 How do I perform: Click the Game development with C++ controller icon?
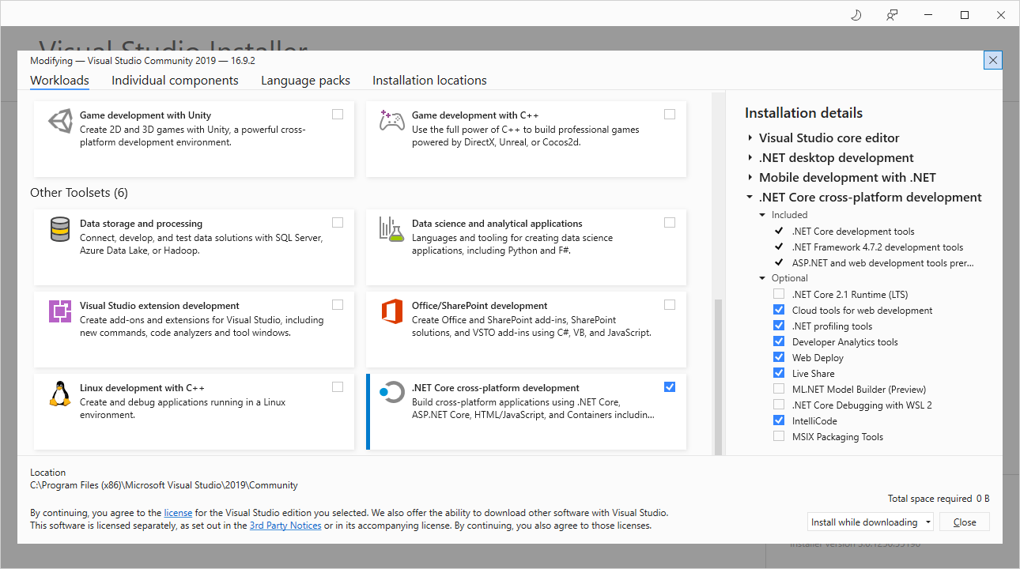(392, 121)
